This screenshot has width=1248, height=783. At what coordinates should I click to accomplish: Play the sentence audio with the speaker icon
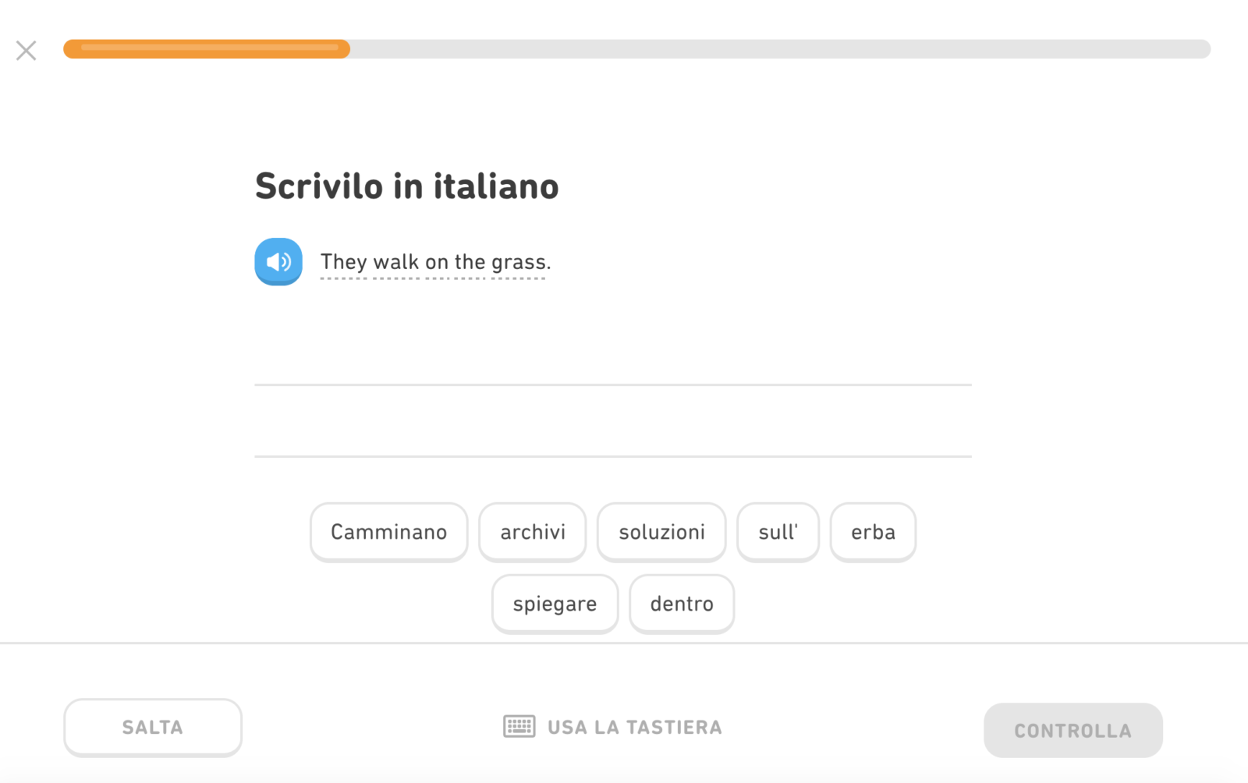tap(278, 262)
